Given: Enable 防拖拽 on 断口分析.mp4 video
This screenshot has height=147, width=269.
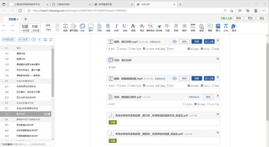Looking at the screenshot, I should pos(118,49).
